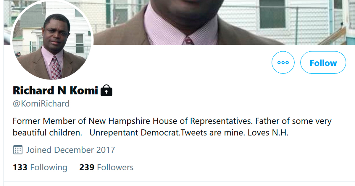Click the "Loves N.H." bio phrase
Screen dimensions: 355x186
click(x=268, y=133)
